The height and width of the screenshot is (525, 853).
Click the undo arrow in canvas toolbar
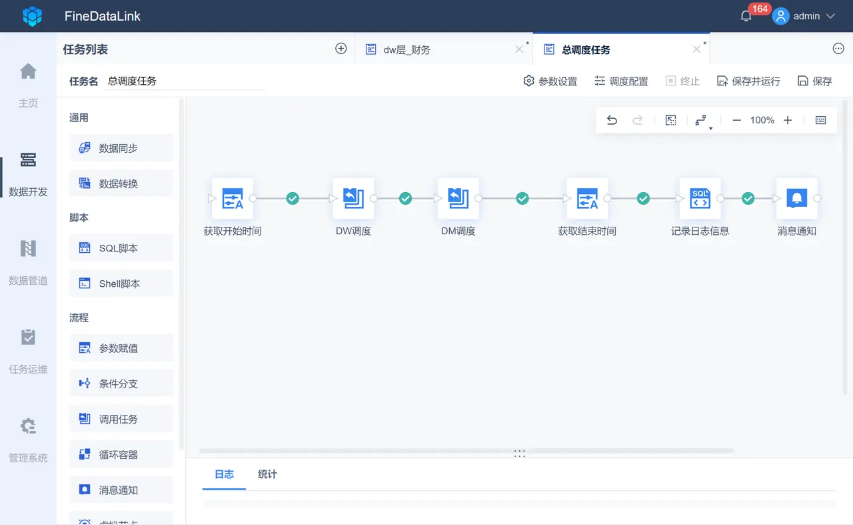(x=612, y=120)
